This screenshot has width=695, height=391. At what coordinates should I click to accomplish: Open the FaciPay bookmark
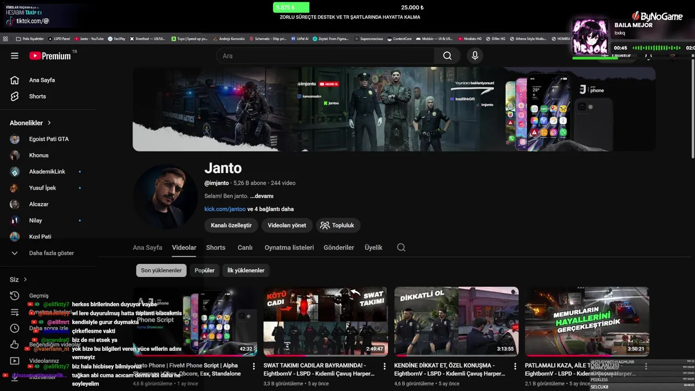pos(116,39)
